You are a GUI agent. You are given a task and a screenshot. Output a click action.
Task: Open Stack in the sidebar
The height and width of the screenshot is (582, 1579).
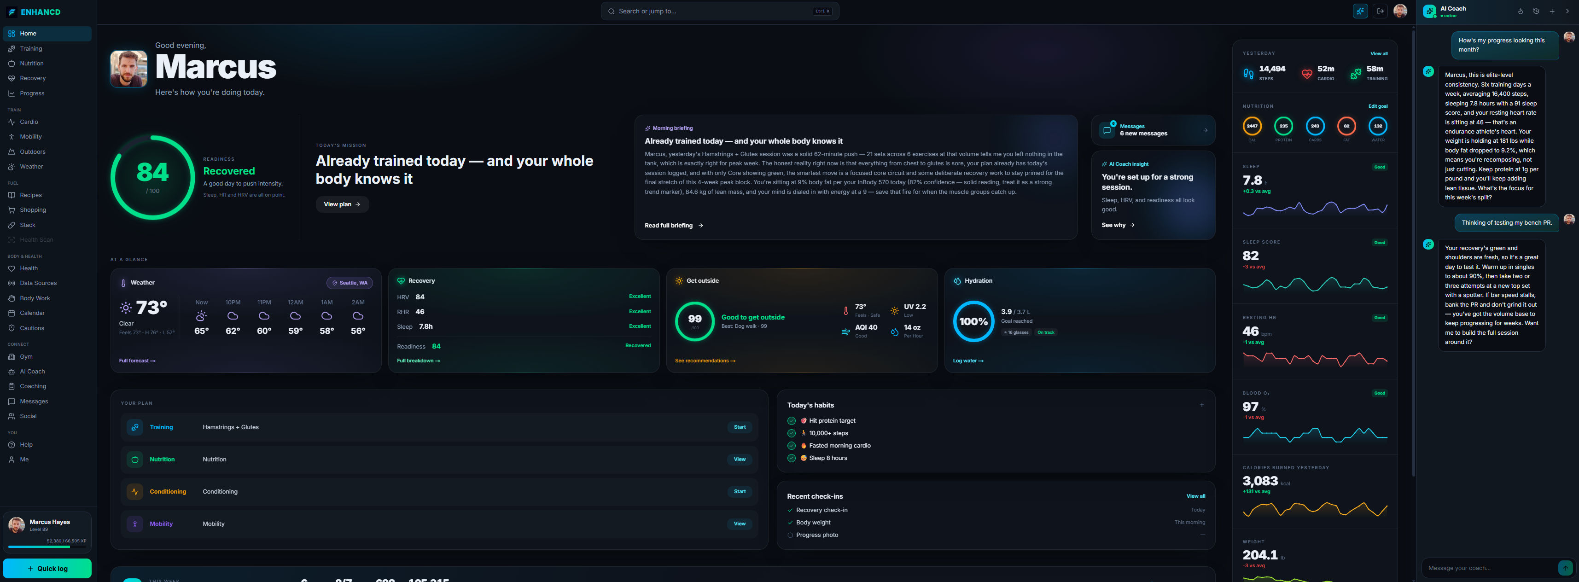(x=47, y=225)
